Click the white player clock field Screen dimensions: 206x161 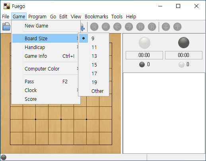click(x=144, y=55)
